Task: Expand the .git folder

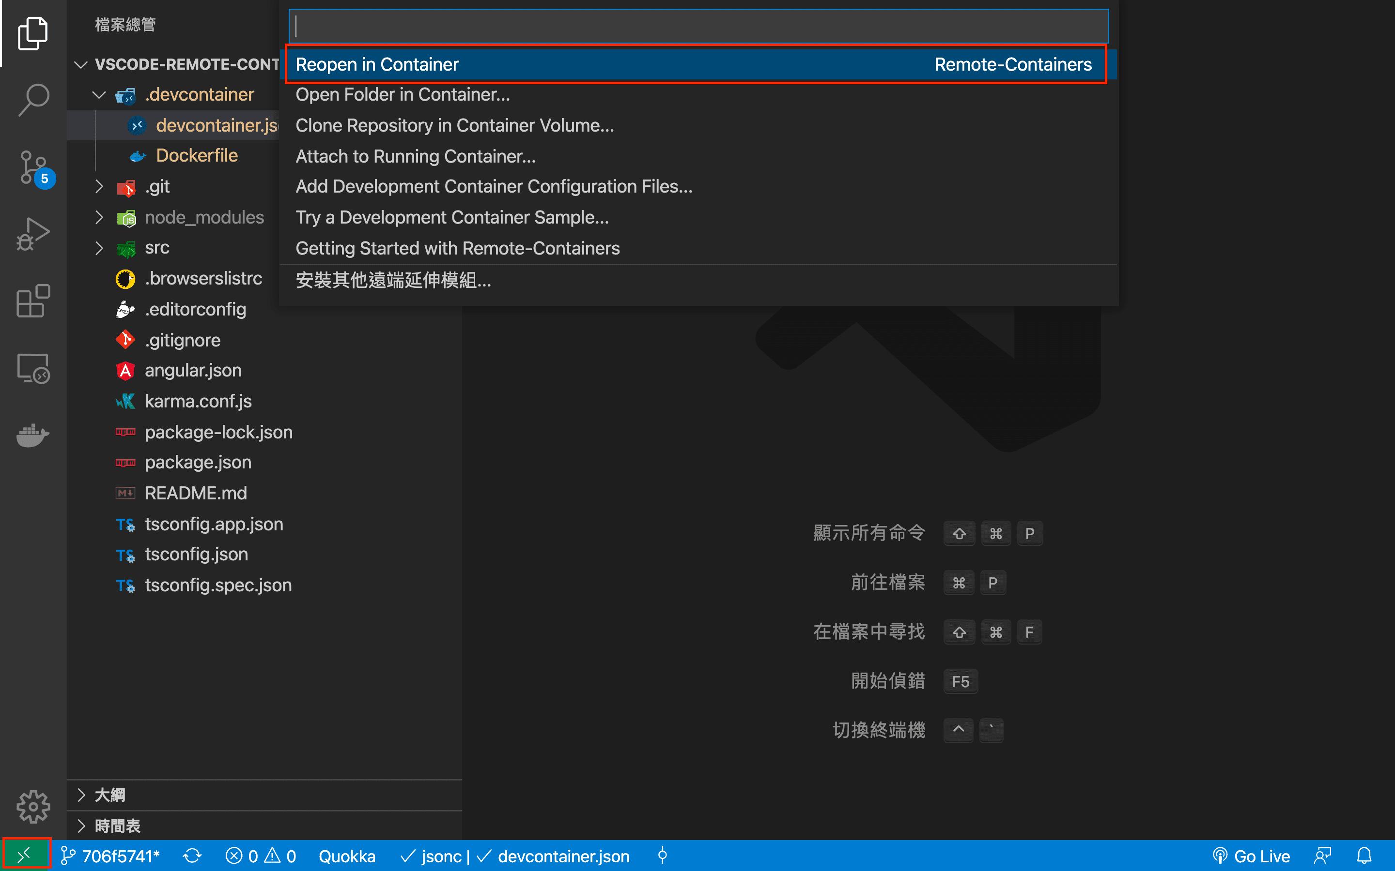Action: (x=173, y=187)
